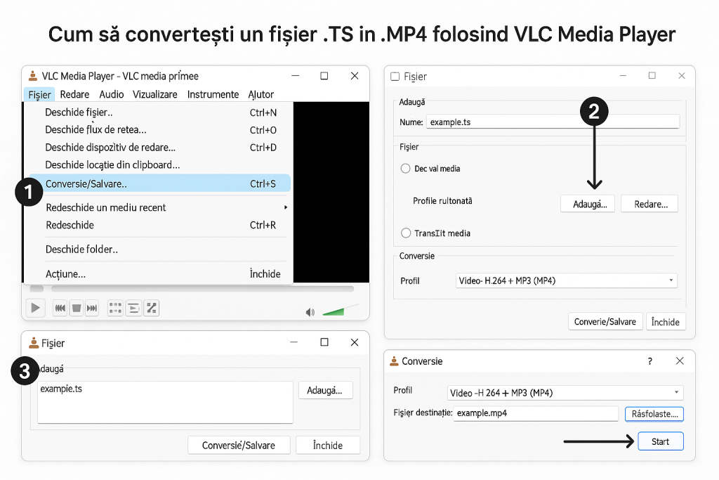The image size is (719, 480).
Task: Choose Deschide folder.. menu entry
Action: click(x=159, y=249)
